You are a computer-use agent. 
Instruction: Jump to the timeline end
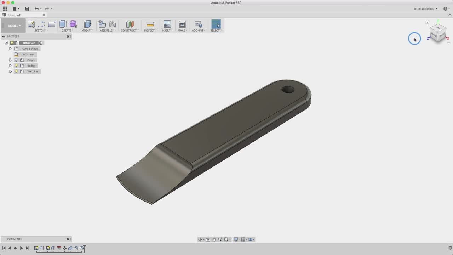point(28,248)
